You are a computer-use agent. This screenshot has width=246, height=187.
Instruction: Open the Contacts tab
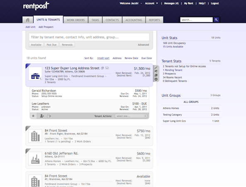[x=112, y=20]
